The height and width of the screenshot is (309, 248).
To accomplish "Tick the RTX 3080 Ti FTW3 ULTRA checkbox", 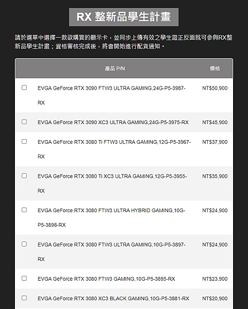I will click(x=24, y=142).
